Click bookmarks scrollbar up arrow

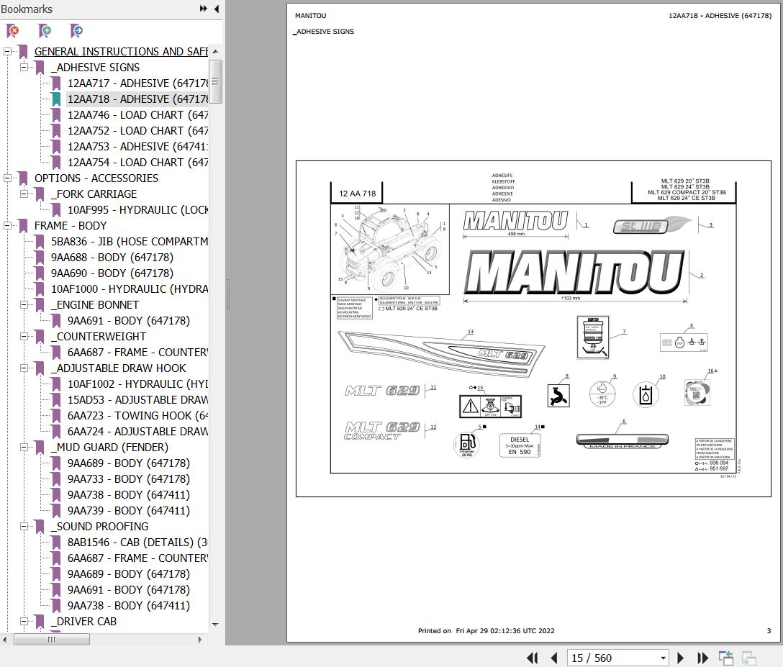coord(215,52)
